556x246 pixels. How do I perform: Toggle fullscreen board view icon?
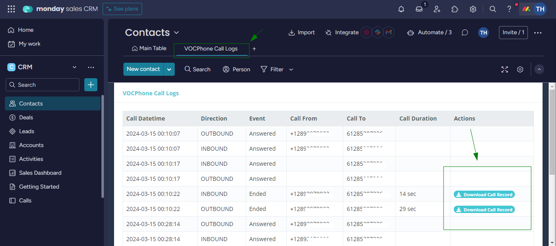click(x=505, y=69)
